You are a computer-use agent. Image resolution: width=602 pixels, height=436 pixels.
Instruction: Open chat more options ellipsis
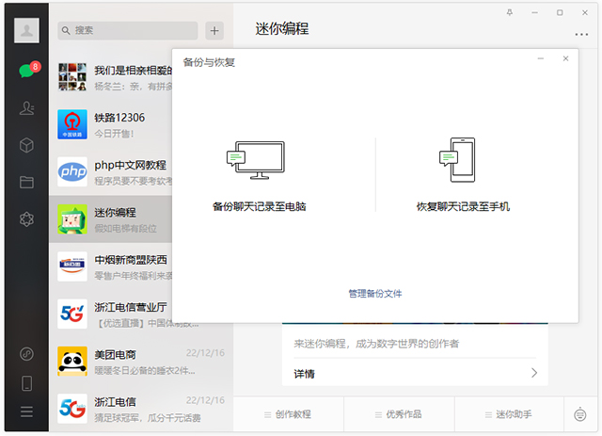point(580,35)
